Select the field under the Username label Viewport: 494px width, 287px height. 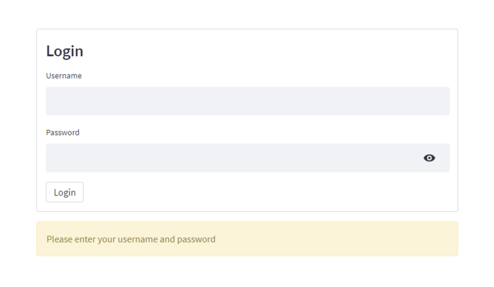pyautogui.click(x=247, y=101)
